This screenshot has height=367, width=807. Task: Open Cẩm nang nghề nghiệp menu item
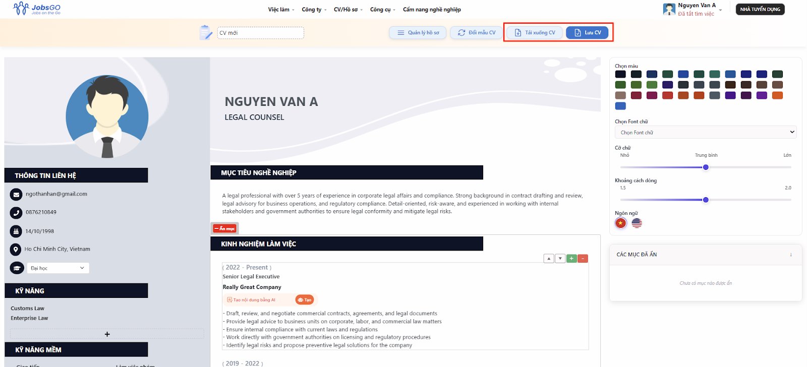pos(432,10)
